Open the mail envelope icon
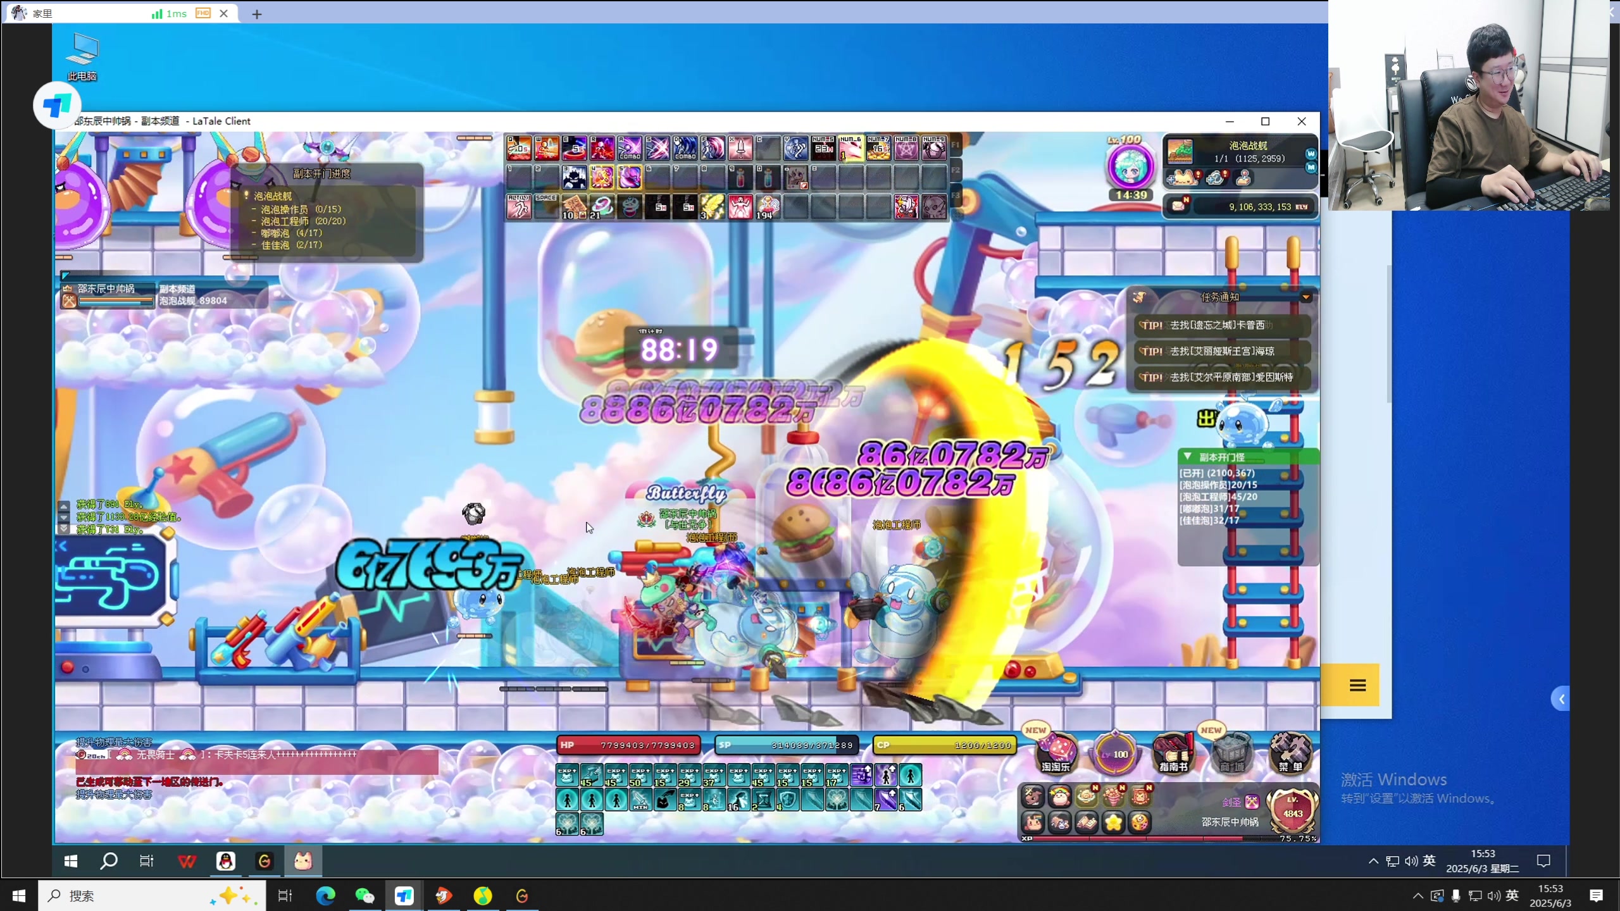1620x911 pixels. click(1179, 206)
